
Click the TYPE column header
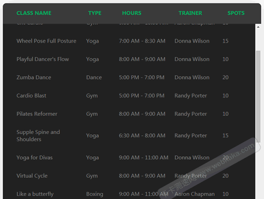[x=95, y=13]
